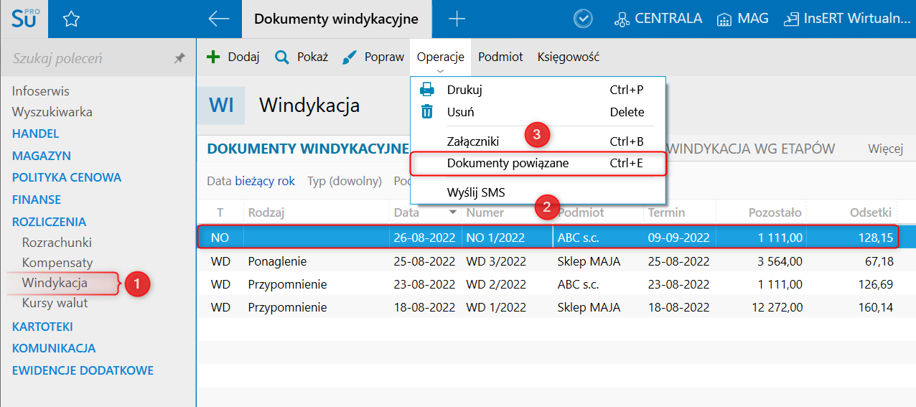Open Windykacja under ROZLICZENIA
The image size is (916, 407).
tap(55, 283)
